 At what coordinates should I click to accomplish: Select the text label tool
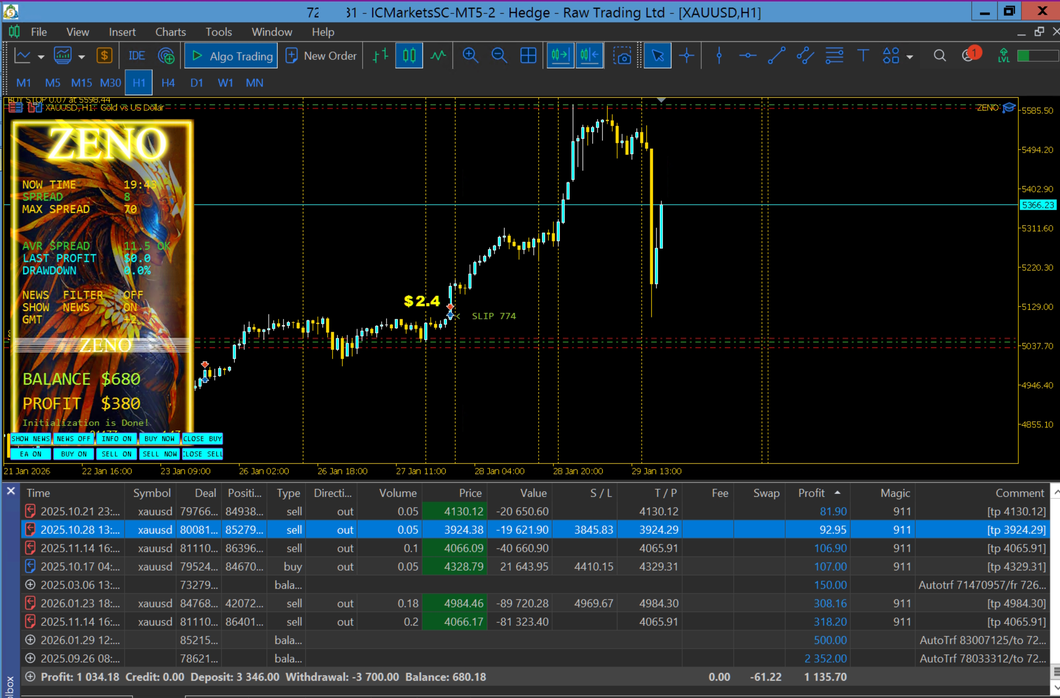[863, 55]
